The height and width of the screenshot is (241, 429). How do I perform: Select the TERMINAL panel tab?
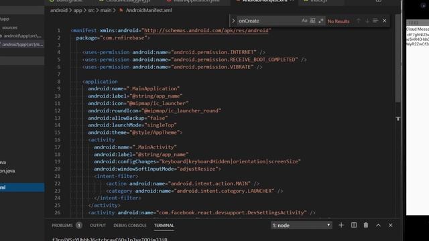(164, 226)
